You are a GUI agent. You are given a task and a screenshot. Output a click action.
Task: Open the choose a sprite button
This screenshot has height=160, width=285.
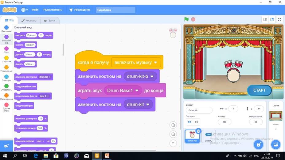259,144
